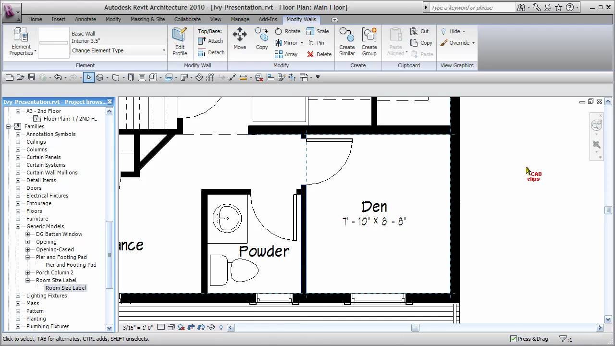Viewport: 615px width, 346px height.
Task: Open the Massing & Site tab
Action: point(148,19)
